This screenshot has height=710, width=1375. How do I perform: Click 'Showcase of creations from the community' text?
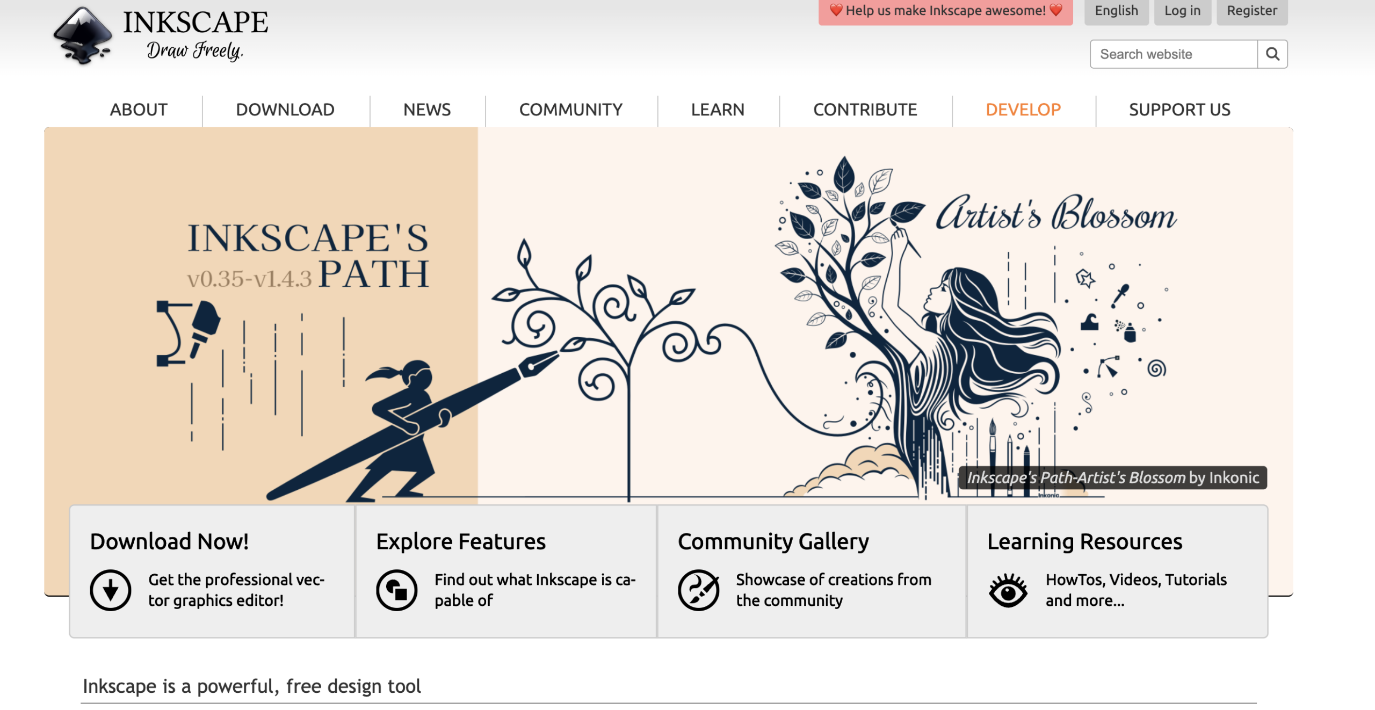[x=834, y=590]
